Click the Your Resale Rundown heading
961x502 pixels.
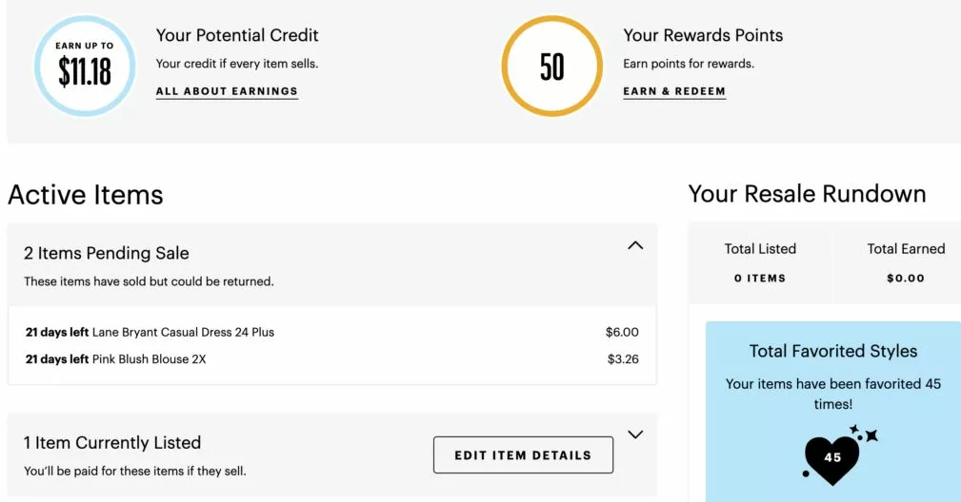[807, 194]
